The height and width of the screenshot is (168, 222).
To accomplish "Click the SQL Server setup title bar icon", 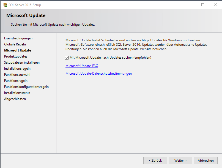I will pos(5,5).
